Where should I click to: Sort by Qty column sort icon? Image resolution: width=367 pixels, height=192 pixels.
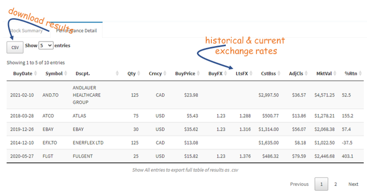(x=139, y=74)
